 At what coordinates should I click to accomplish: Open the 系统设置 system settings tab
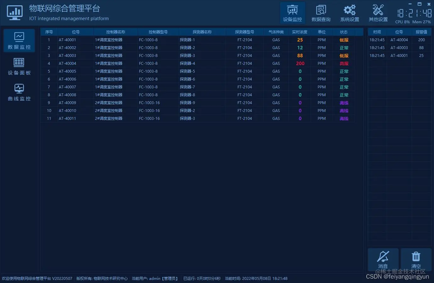click(349, 13)
